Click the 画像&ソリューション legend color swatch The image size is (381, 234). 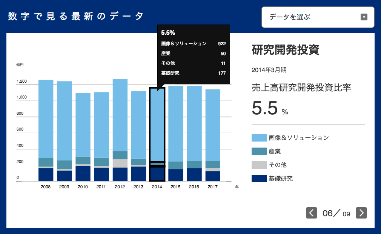coord(259,138)
